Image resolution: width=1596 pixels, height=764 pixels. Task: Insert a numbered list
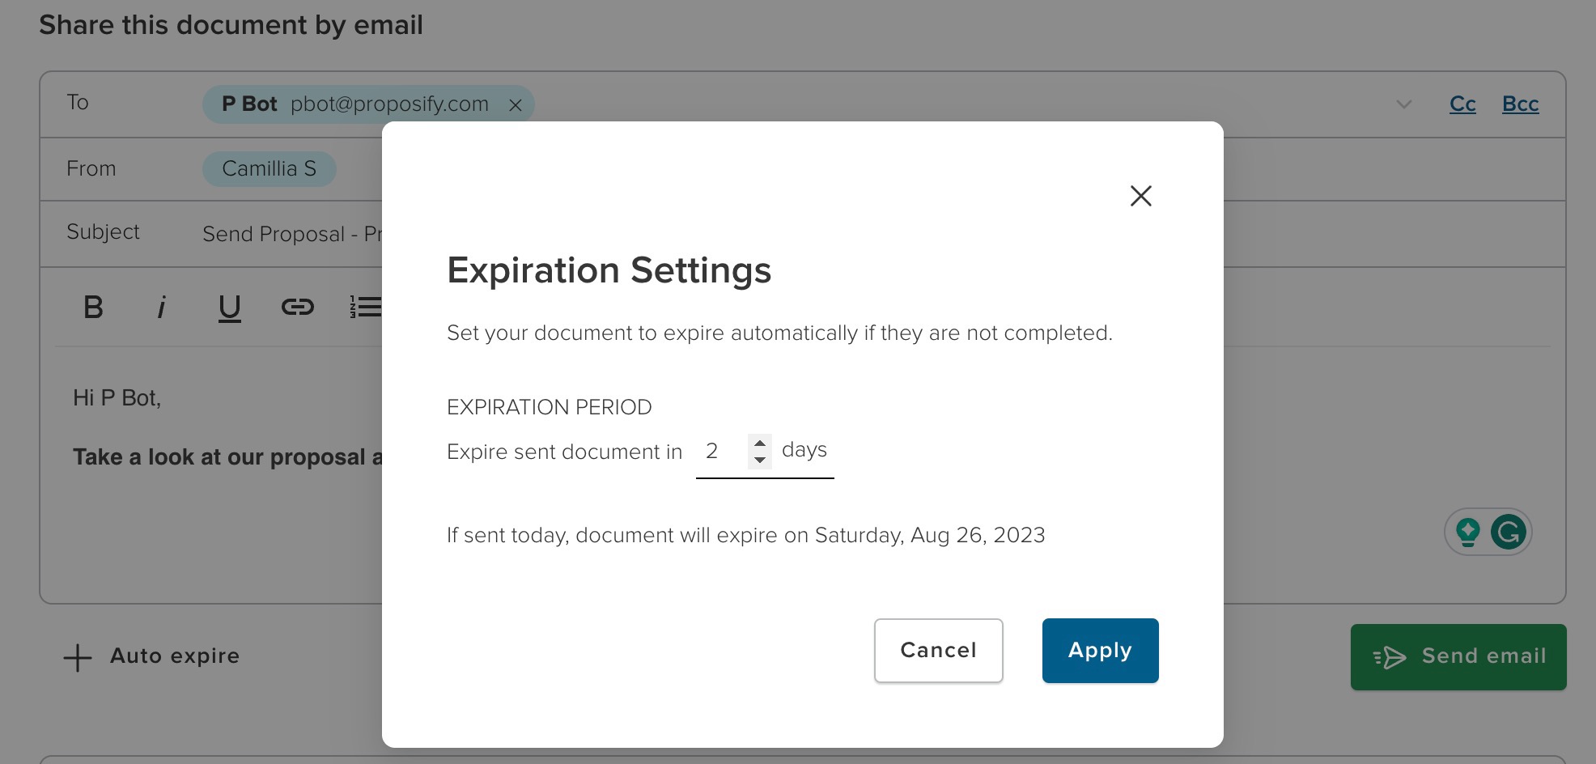click(x=364, y=308)
